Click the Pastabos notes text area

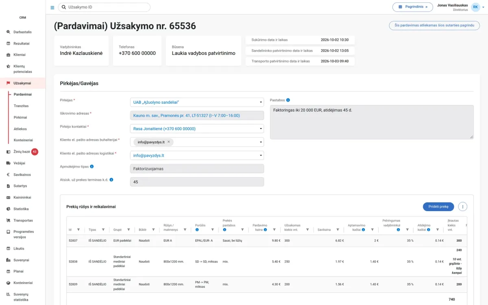372,122
